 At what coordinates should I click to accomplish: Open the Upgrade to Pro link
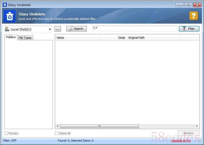tap(181, 140)
